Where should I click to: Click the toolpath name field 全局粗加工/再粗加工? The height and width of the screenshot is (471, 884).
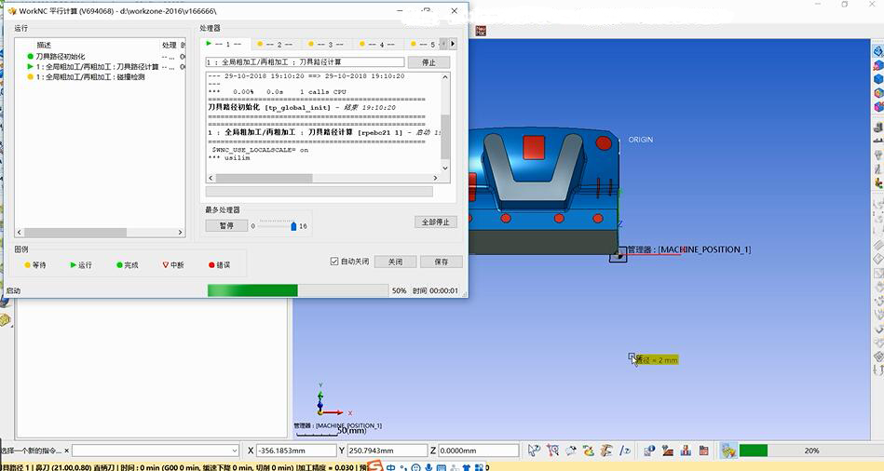pyautogui.click(x=305, y=62)
